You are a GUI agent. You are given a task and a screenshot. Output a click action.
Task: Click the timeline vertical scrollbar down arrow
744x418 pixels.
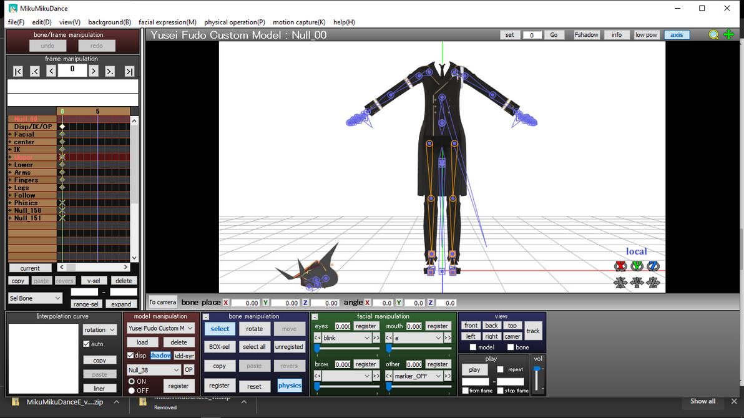pyautogui.click(x=134, y=258)
